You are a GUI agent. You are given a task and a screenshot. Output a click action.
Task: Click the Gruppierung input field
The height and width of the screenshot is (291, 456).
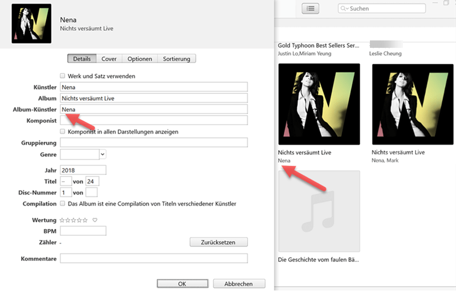pyautogui.click(x=154, y=142)
